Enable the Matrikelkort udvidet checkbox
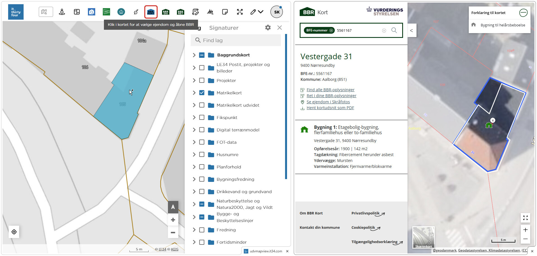Image resolution: width=537 pixels, height=256 pixels. tap(202, 105)
